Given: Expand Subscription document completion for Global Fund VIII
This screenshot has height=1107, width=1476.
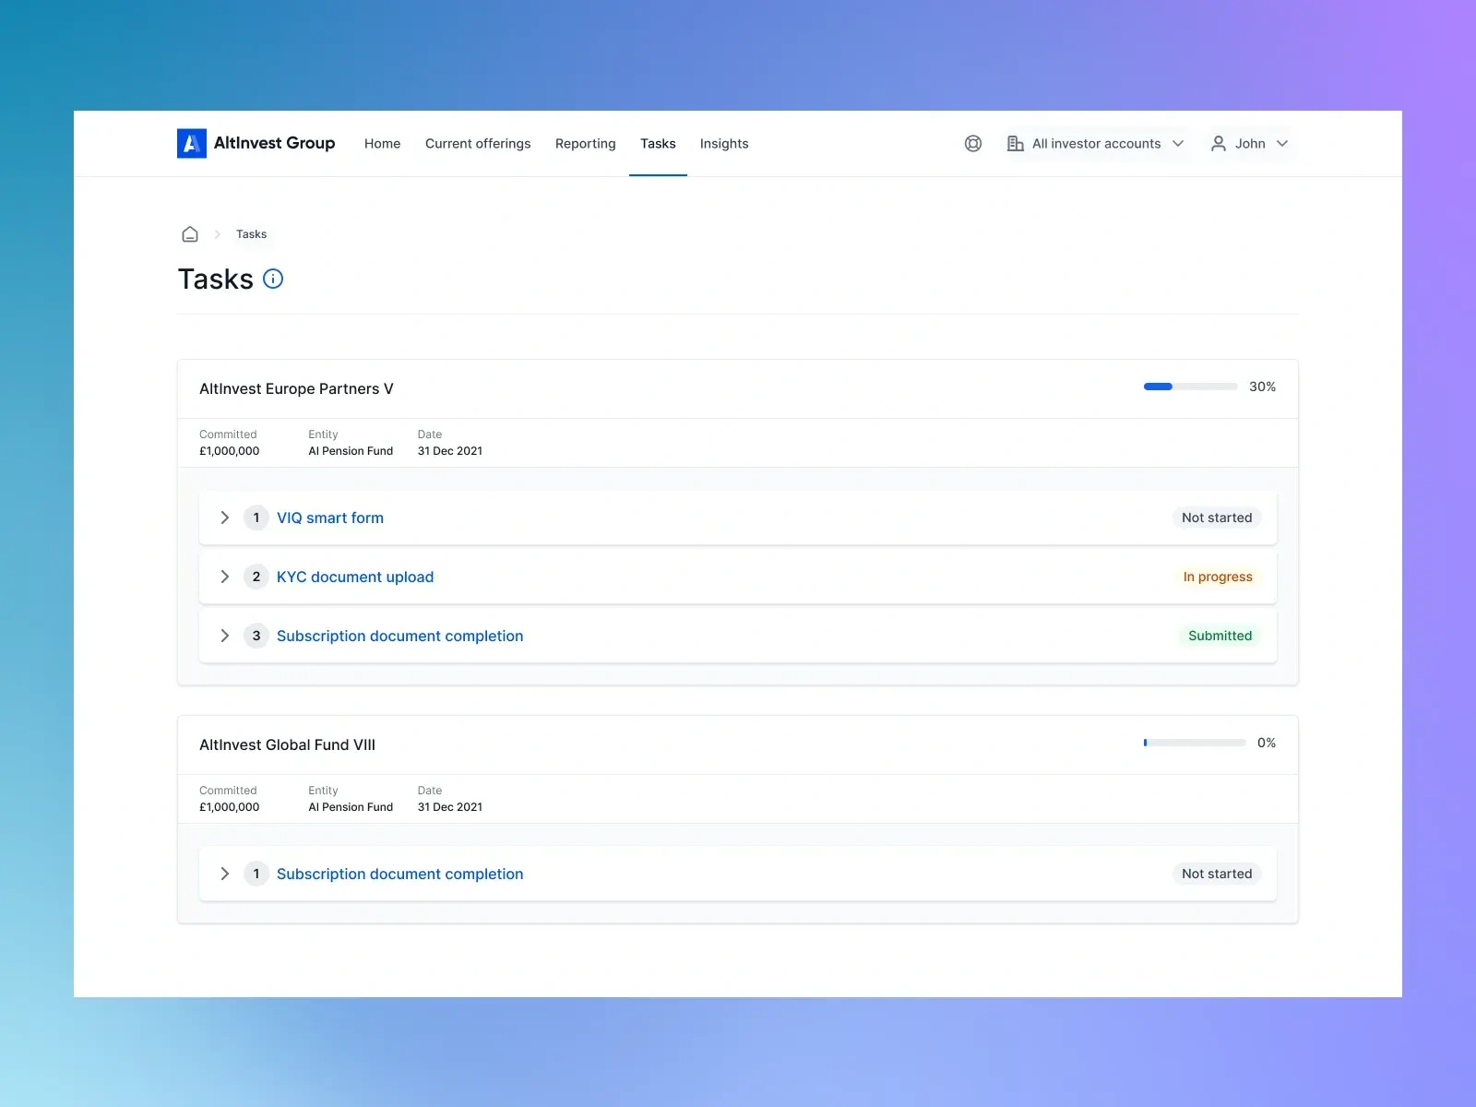Looking at the screenshot, I should pyautogui.click(x=224, y=874).
